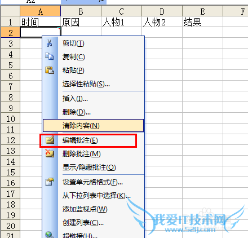Click the Copy pages icon
The width and height of the screenshot is (248, 238).
tap(50, 56)
